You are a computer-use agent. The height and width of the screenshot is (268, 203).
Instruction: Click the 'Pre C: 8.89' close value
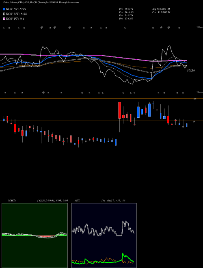point(126,19)
